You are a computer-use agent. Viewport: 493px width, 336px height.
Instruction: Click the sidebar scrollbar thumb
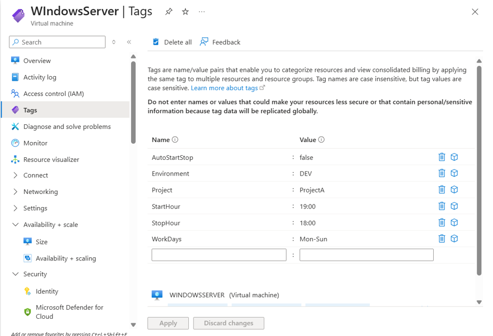pyautogui.click(x=133, y=102)
